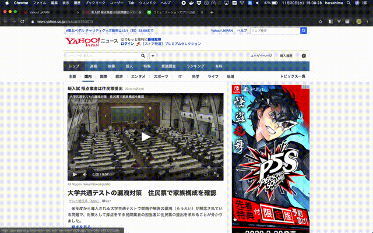373x233 pixels.
Task: Focus the keyword search input field
Action: point(103,56)
